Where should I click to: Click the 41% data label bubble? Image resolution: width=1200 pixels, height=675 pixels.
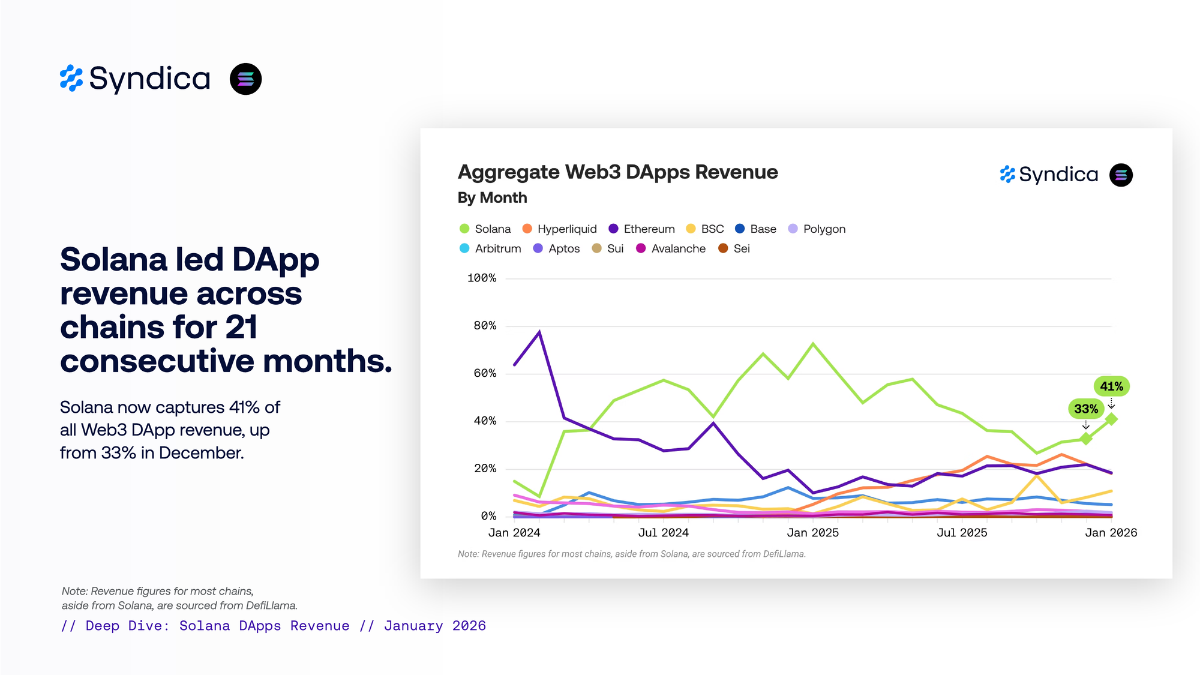pos(1111,386)
